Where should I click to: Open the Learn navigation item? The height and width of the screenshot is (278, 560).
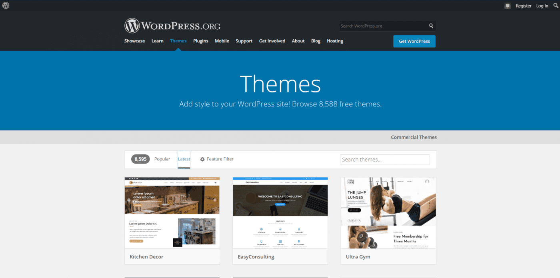[157, 41]
